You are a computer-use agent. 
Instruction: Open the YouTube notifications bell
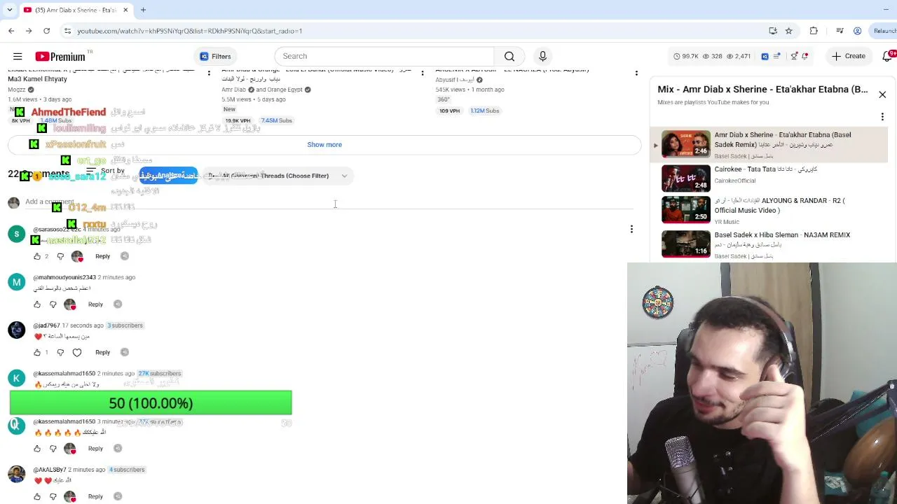click(x=888, y=57)
